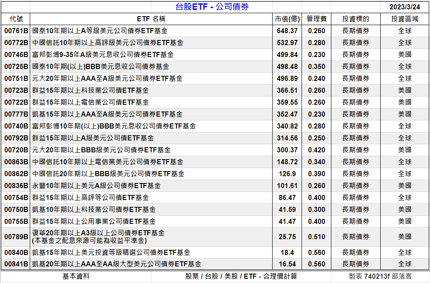Viewport: 430px width, 283px height.
Task: Select name 復華20年期以上A3級以上公司債券ETF基金
Action: coord(98,233)
